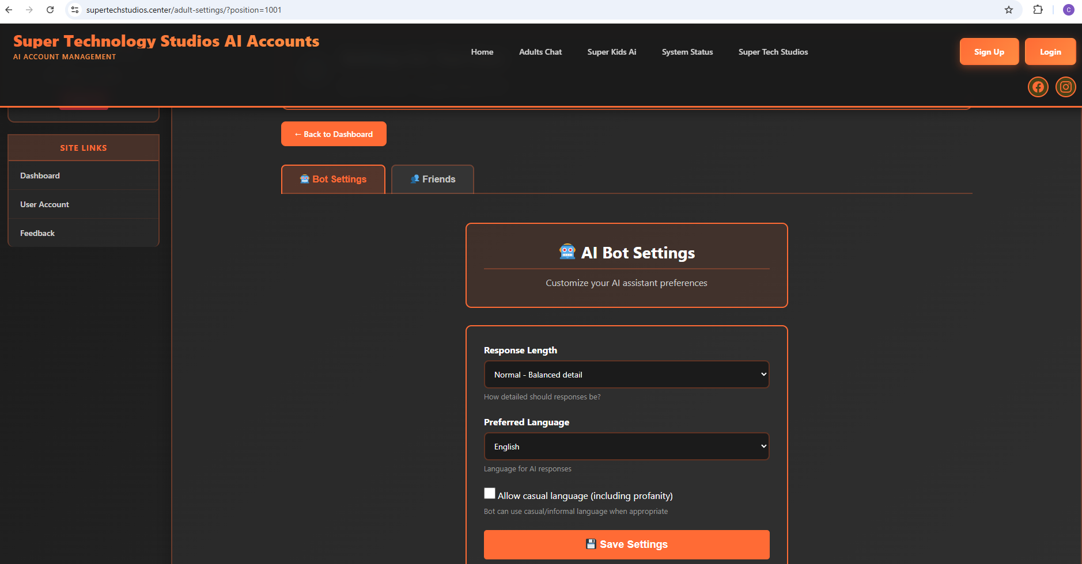This screenshot has width=1082, height=564.
Task: Click the browser forward arrow
Action: 29,10
